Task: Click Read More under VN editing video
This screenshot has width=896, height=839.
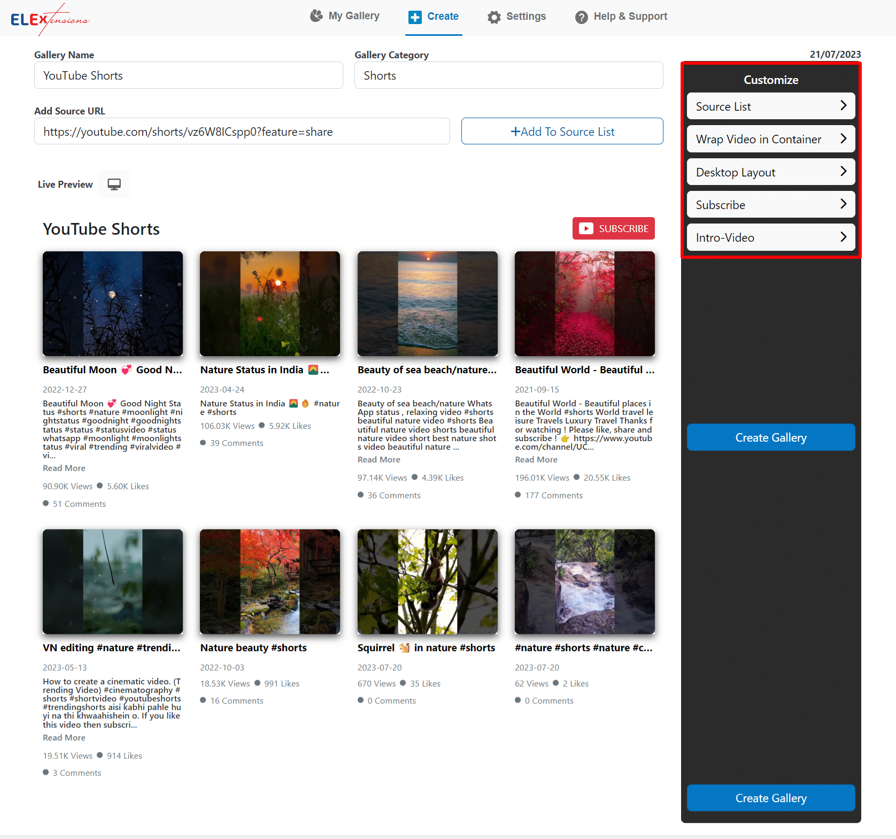Action: [64, 738]
